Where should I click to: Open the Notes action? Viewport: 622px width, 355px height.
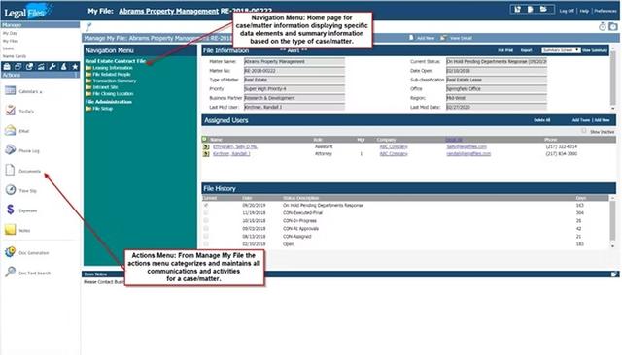pos(17,230)
